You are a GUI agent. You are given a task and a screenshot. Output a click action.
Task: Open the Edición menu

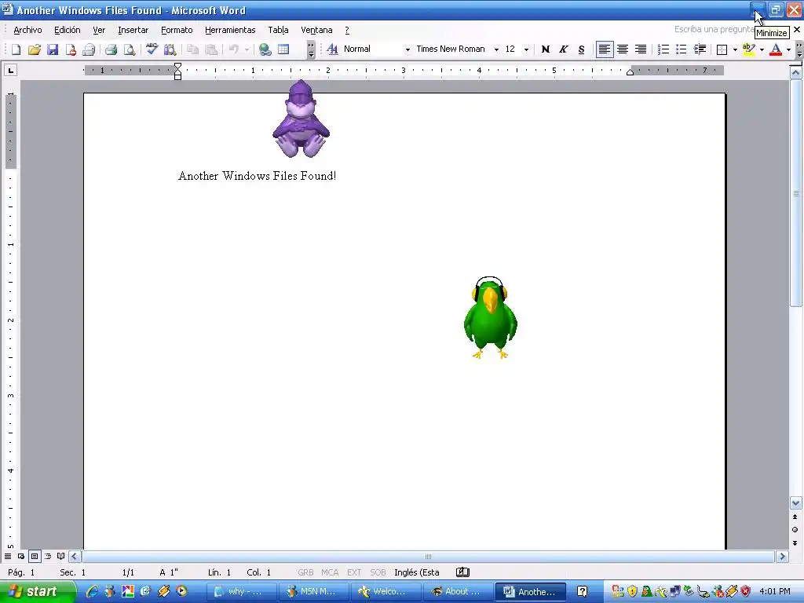pyautogui.click(x=68, y=30)
